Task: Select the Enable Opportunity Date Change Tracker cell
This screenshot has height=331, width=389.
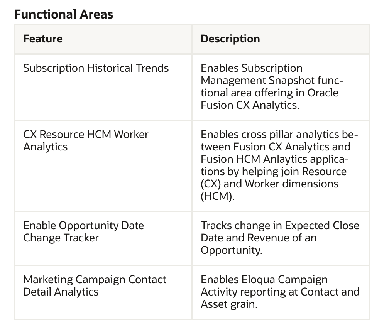Action: click(83, 231)
